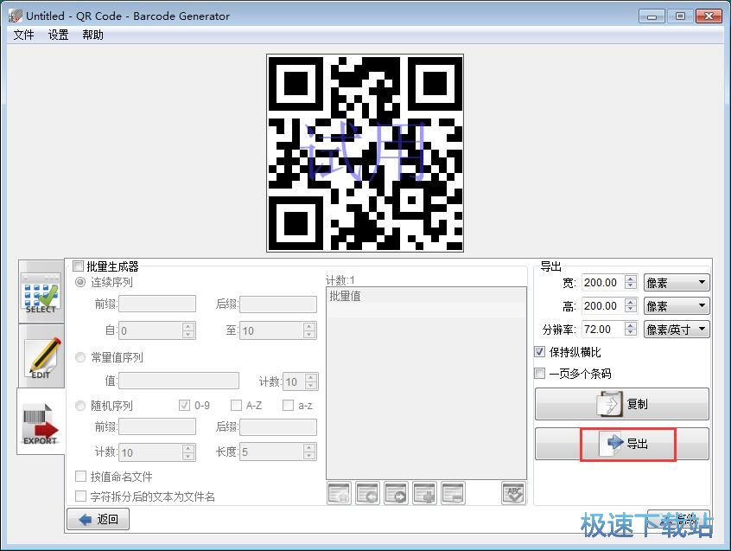731x551 pixels.
Task: Switch to the EXPORT tab
Action: tap(41, 421)
